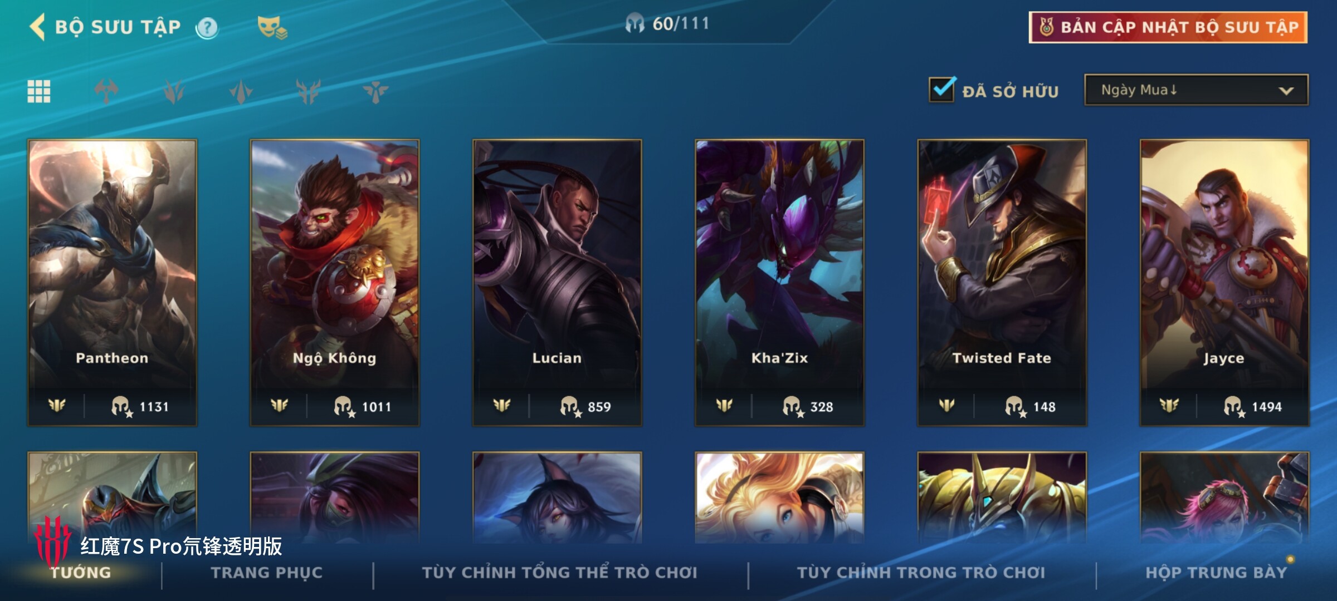This screenshot has width=1337, height=601.
Task: Select the Pantheon champion card
Action: point(112,283)
